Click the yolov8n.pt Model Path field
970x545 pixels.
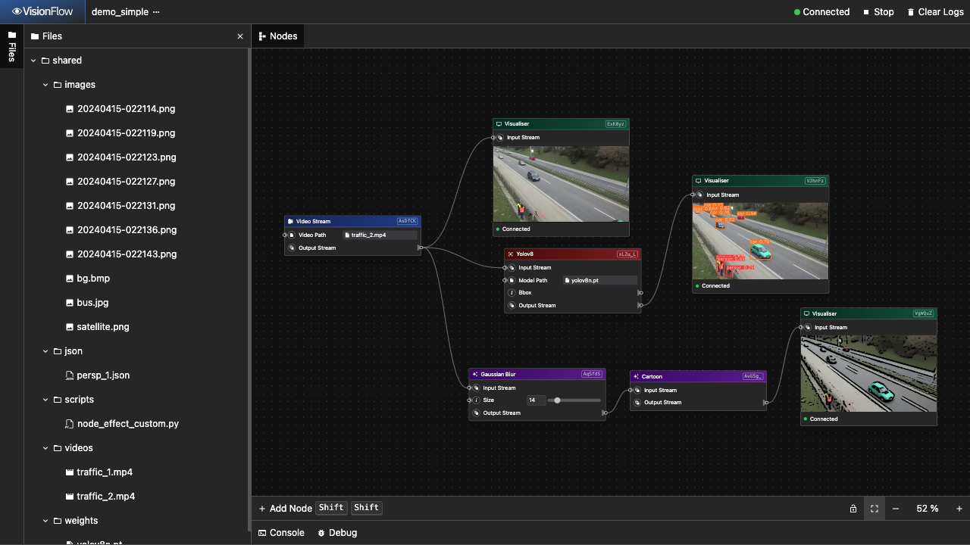[600, 281]
